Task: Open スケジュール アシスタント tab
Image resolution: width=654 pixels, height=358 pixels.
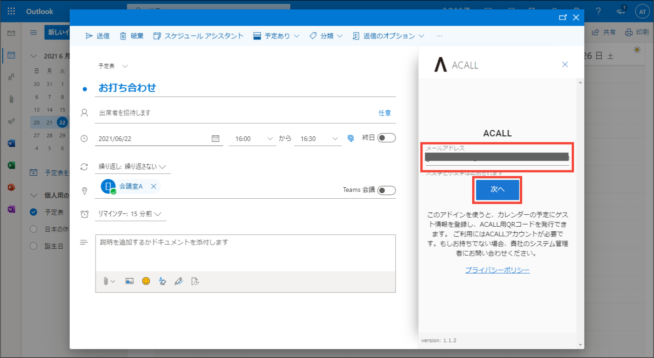Action: [198, 36]
